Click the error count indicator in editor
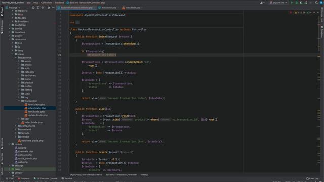Screen dimensions: 324x182 point(292,12)
